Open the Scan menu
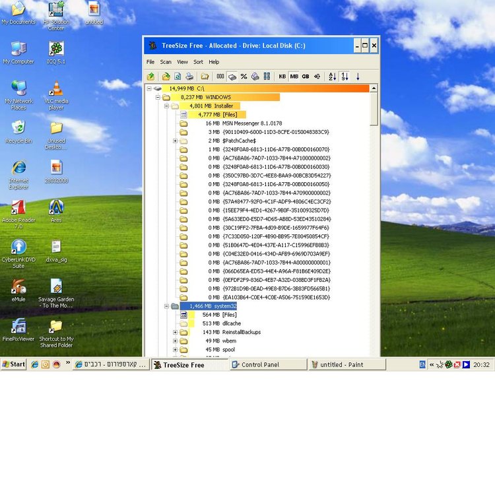The image size is (495, 495). pos(166,62)
